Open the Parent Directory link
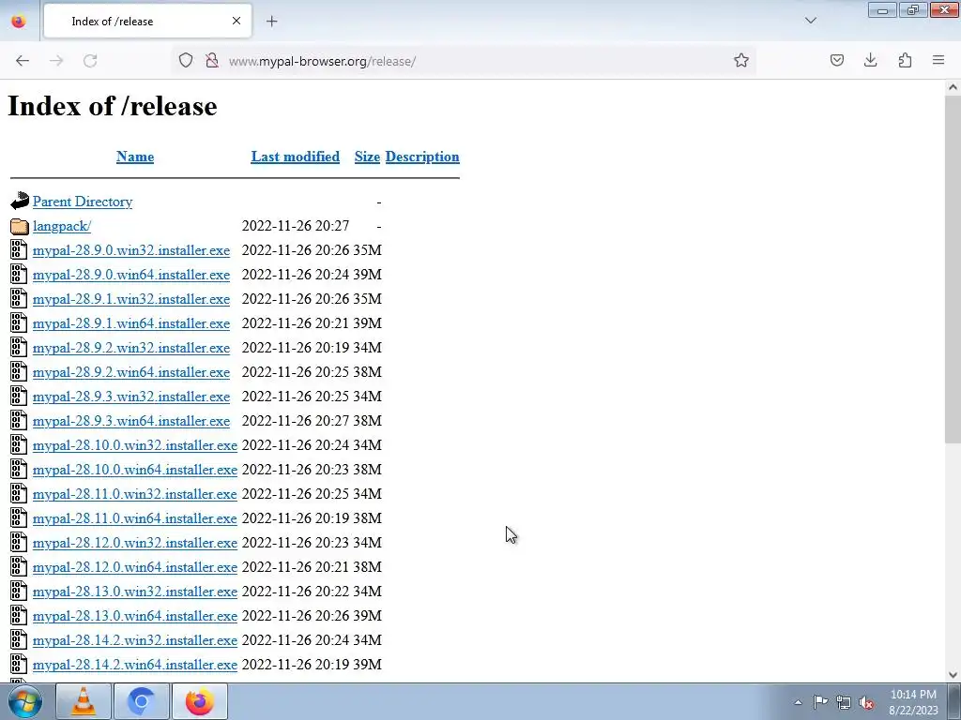 [x=83, y=202]
